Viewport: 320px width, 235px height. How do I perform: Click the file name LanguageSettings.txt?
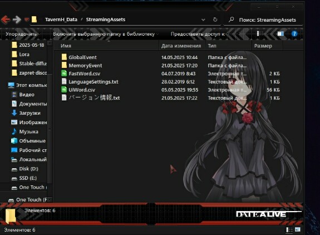pyautogui.click(x=93, y=82)
